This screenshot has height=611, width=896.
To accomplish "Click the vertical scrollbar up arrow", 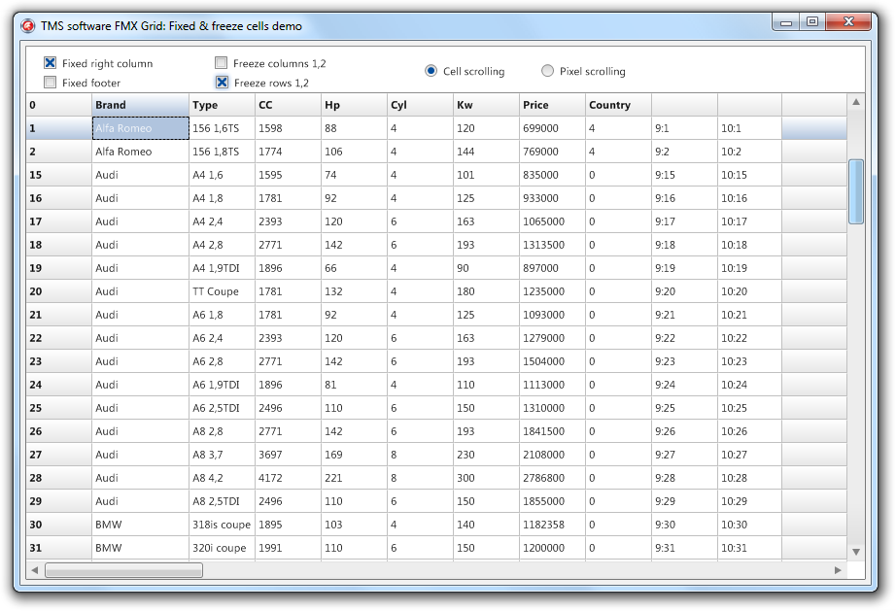I will coord(856,102).
